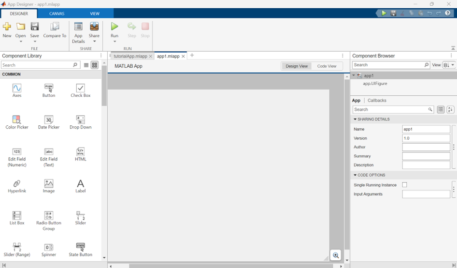Open the CANVAS ribbon tab
The height and width of the screenshot is (268, 457).
coord(57,14)
